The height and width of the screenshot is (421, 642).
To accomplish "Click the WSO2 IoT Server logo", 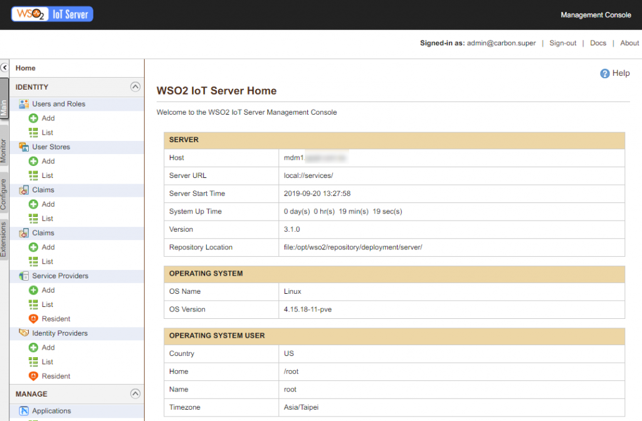I will [x=52, y=14].
